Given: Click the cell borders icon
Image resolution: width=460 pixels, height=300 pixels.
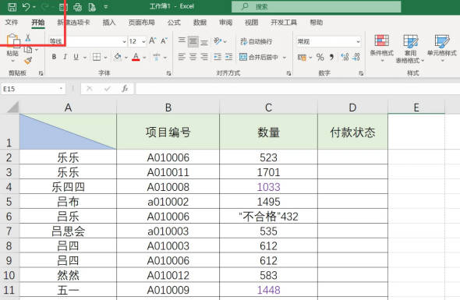Looking at the screenshot, I should click(97, 57).
